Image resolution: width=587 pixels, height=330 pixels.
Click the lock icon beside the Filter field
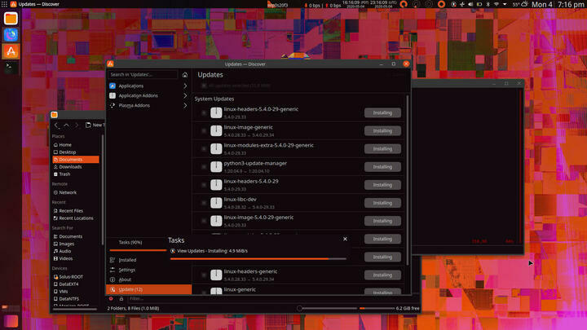[x=121, y=298]
